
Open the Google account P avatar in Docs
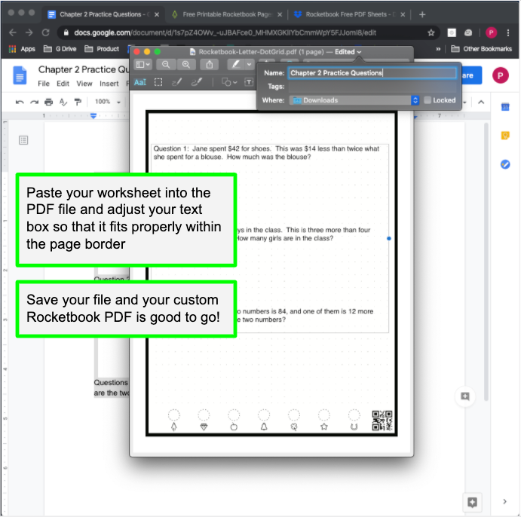click(501, 75)
